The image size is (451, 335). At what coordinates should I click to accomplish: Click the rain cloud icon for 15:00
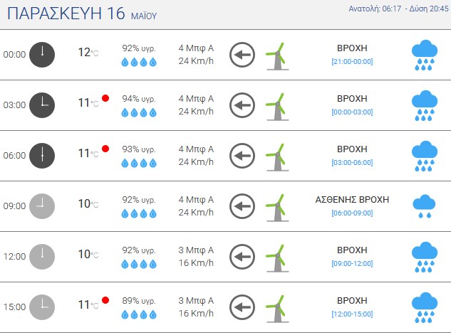pyautogui.click(x=424, y=308)
